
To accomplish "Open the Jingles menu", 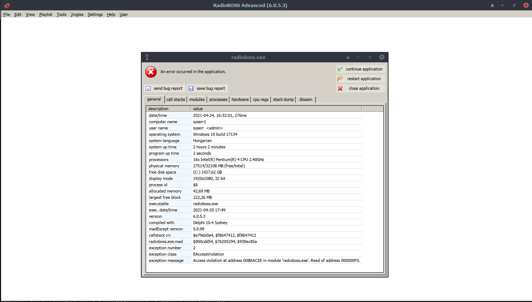I will pyautogui.click(x=77, y=14).
